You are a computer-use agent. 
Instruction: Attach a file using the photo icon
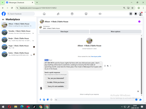[44, 100]
